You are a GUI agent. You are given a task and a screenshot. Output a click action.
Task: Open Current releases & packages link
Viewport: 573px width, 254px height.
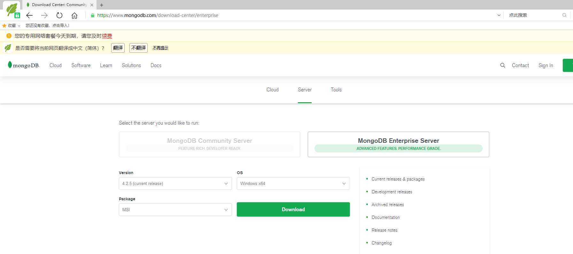(x=398, y=179)
